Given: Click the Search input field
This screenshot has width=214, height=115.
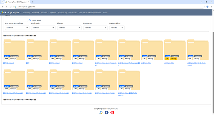Looking at the screenshot, I should tap(16, 20).
